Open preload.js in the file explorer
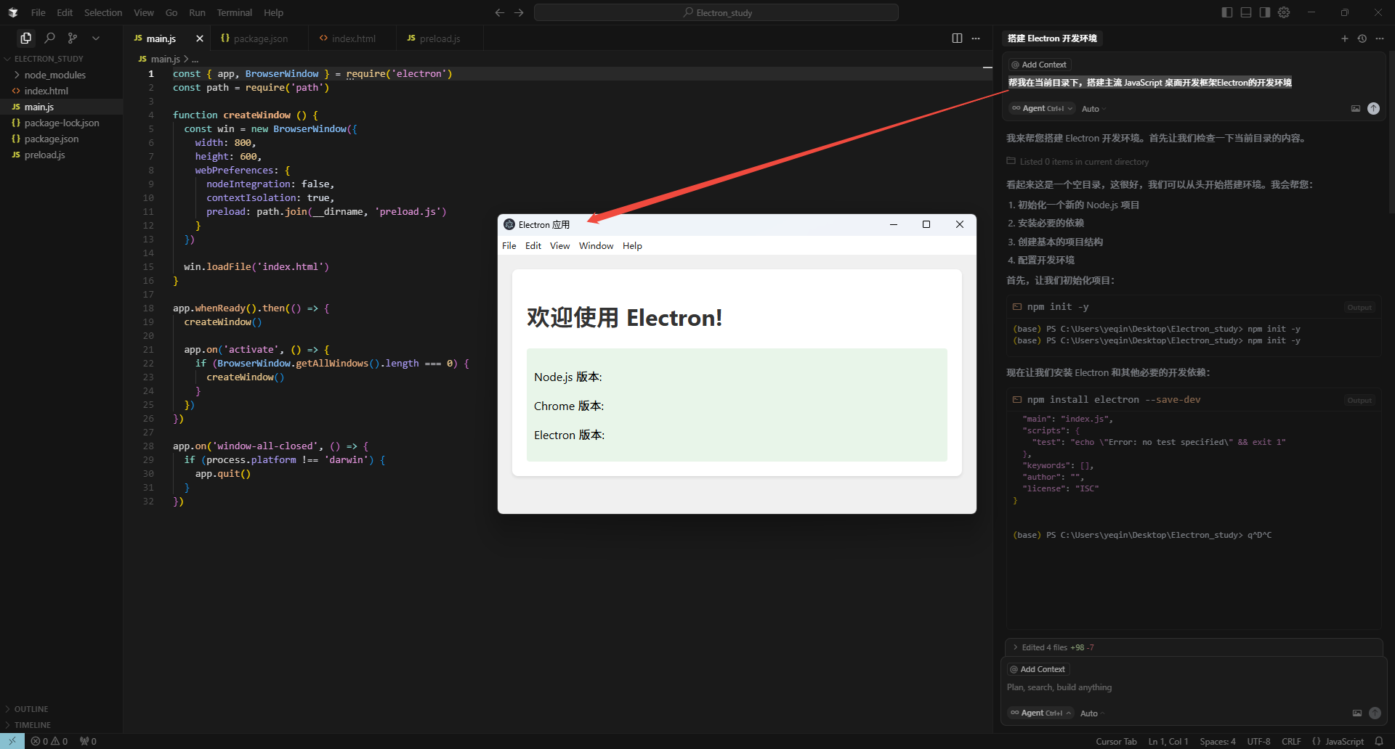Image resolution: width=1395 pixels, height=749 pixels. (x=44, y=155)
